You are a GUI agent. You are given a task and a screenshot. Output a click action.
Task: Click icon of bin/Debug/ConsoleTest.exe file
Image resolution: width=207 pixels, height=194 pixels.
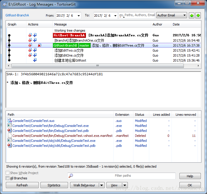10,125
